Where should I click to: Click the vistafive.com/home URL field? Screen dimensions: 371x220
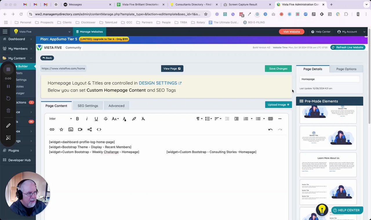[63, 68]
